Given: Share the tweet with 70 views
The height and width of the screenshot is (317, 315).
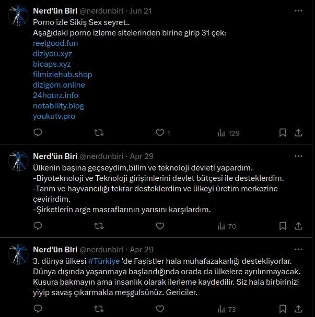Looking at the screenshot, I should click(x=298, y=226).
